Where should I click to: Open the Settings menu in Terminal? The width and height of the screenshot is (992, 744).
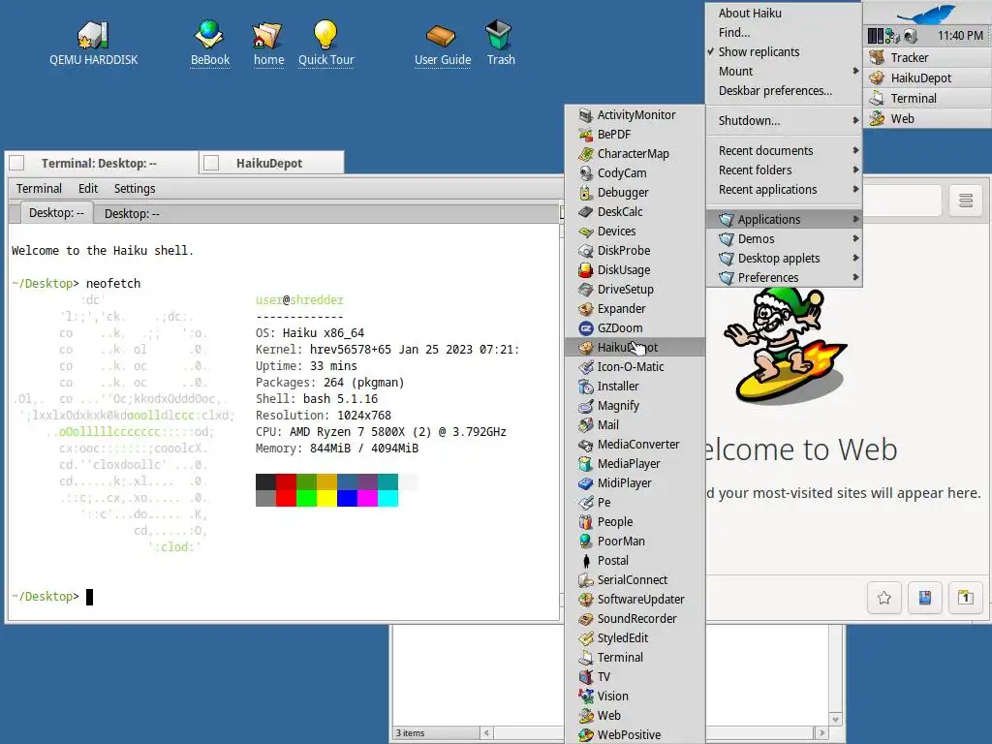134,189
